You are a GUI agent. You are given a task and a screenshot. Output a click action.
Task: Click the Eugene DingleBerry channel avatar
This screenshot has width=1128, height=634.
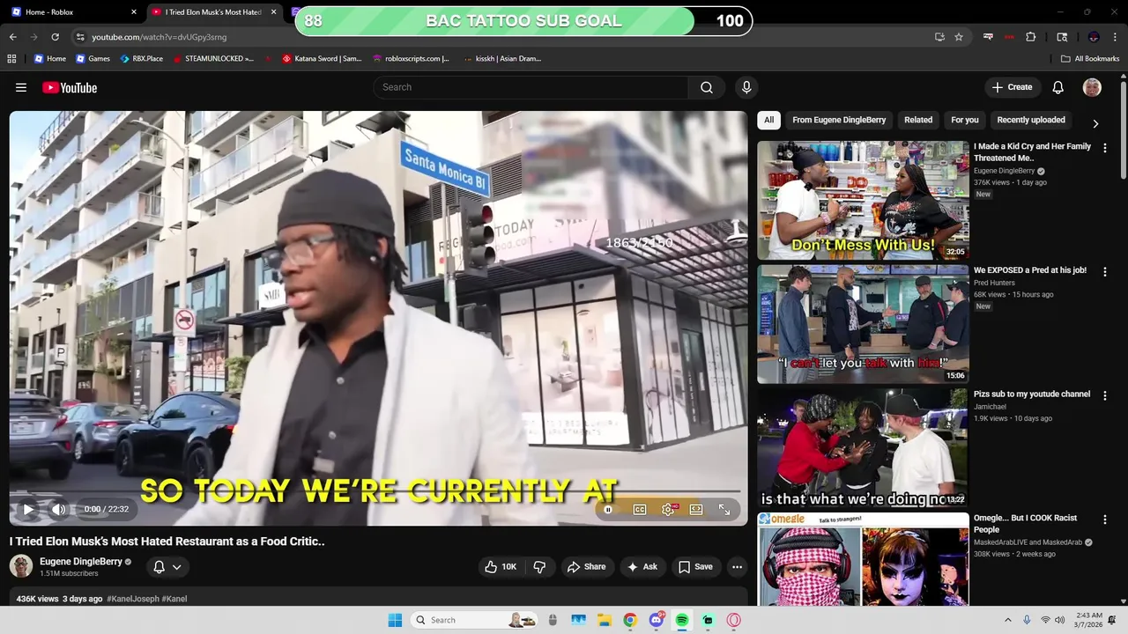coord(21,566)
